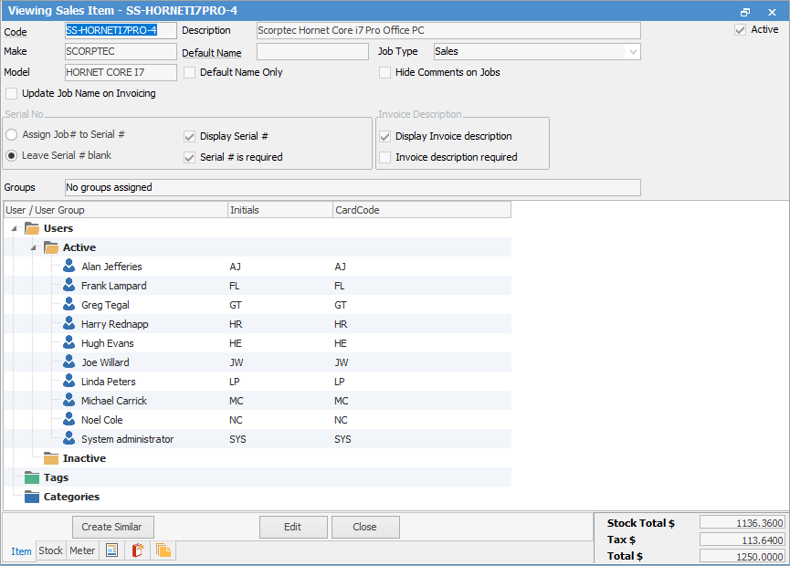Collapse the Active users group
Image resolution: width=790 pixels, height=566 pixels.
(34, 247)
